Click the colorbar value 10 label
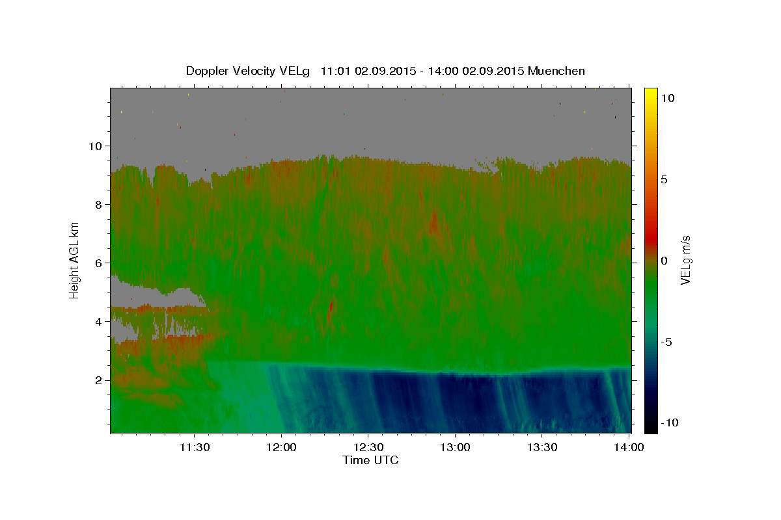The width and height of the screenshot is (781, 520). (668, 98)
